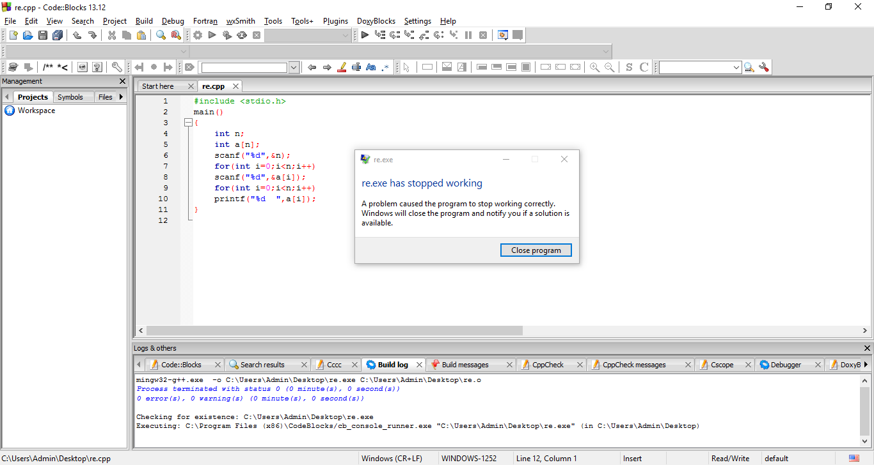
Task: Open the incremental search text dropdown
Action: click(x=294, y=67)
